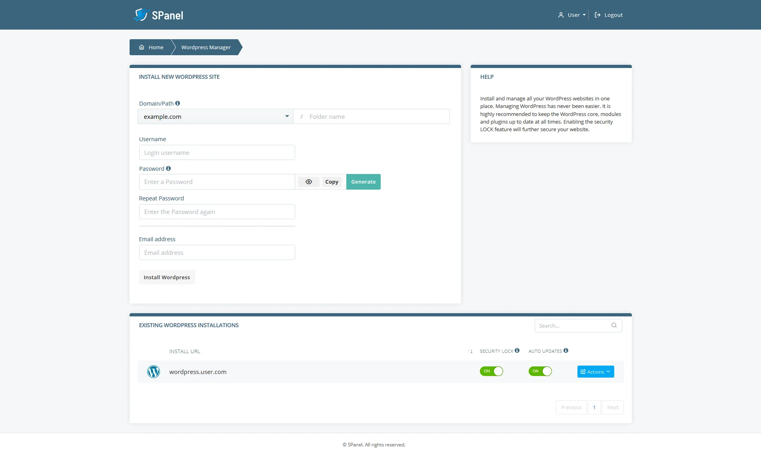Click the search magnifier icon

pyautogui.click(x=614, y=325)
